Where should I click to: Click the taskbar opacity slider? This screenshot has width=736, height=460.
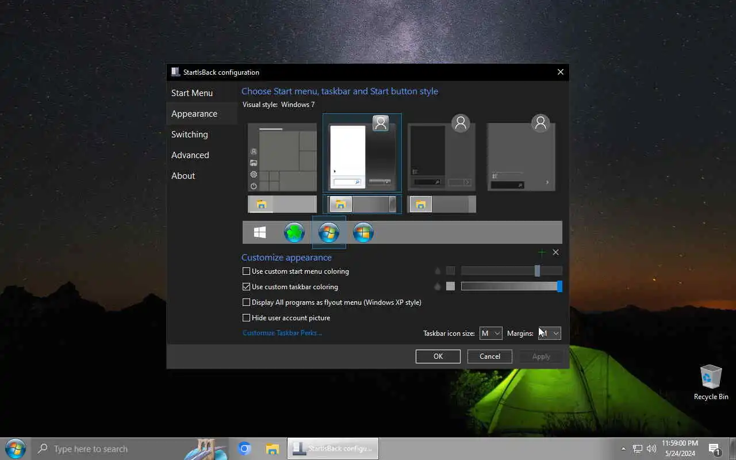[x=512, y=286]
